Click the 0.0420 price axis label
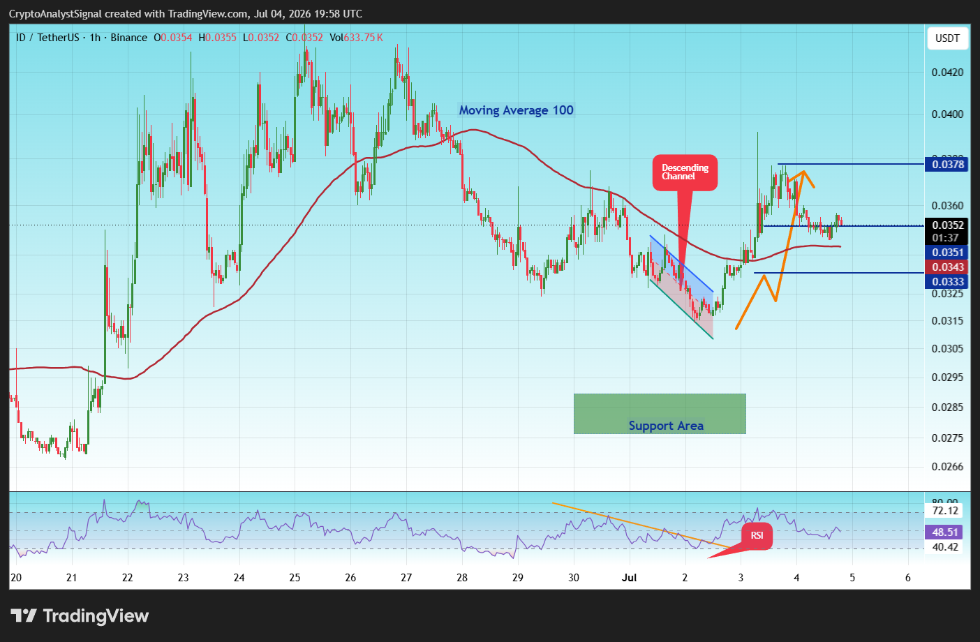The image size is (980, 642). click(x=948, y=73)
